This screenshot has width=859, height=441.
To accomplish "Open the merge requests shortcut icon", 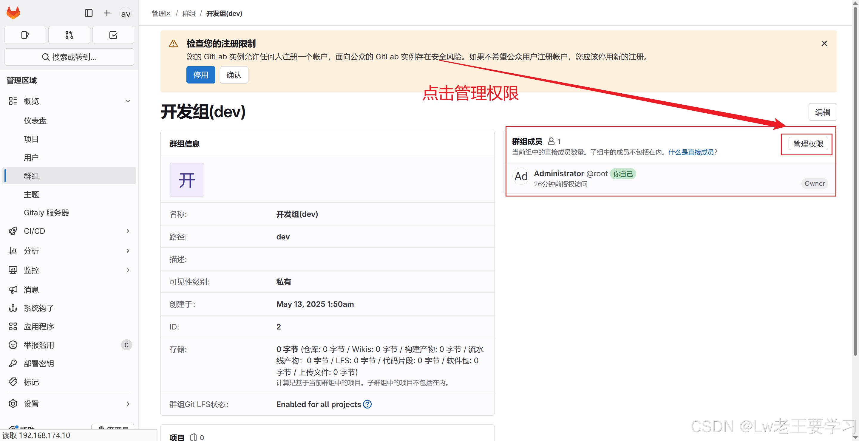I will click(x=69, y=35).
